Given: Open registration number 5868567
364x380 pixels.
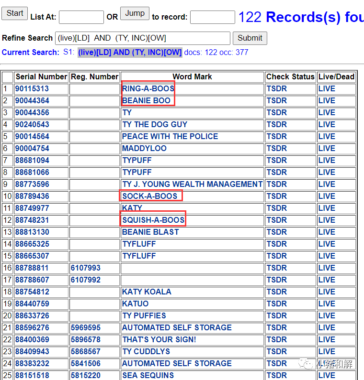Looking at the screenshot, I should click(85, 352).
